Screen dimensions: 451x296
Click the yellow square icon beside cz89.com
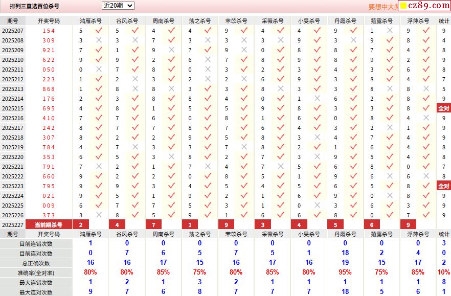point(403,6)
